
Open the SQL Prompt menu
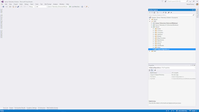pyautogui.click(x=48, y=4)
